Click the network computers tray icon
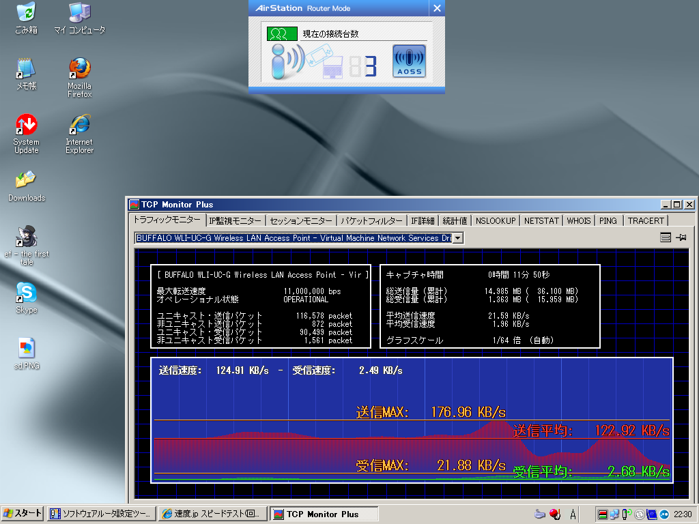 point(615,514)
